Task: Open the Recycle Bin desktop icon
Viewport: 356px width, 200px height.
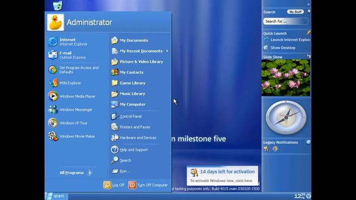Action: 58,6
